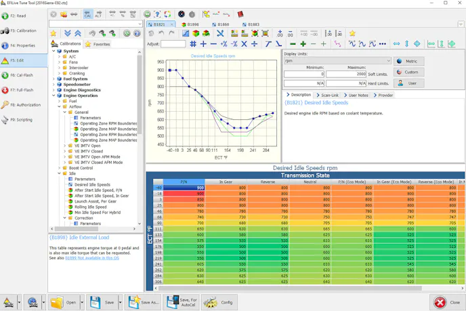Click the double down-arrow expand-all icon
466x311 pixels.
[67, 33]
